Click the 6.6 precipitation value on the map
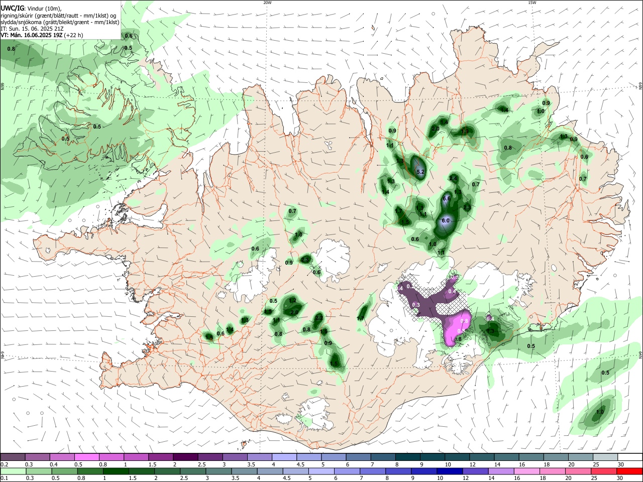Viewport: 643px width, 482px height. 446,198
